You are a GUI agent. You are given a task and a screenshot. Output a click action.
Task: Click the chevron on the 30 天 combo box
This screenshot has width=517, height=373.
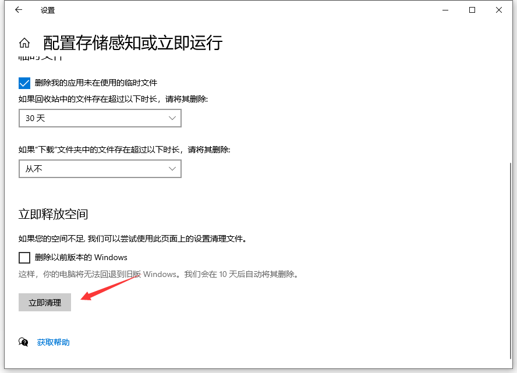tap(172, 118)
